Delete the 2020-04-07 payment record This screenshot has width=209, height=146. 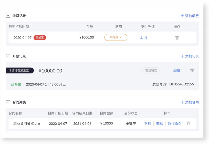(x=177, y=37)
